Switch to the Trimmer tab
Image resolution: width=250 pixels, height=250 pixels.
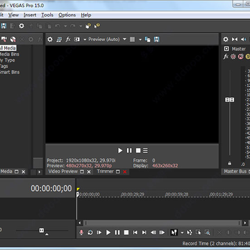click(x=106, y=172)
